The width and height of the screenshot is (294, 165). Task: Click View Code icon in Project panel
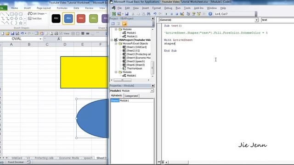pyautogui.click(x=113, y=24)
